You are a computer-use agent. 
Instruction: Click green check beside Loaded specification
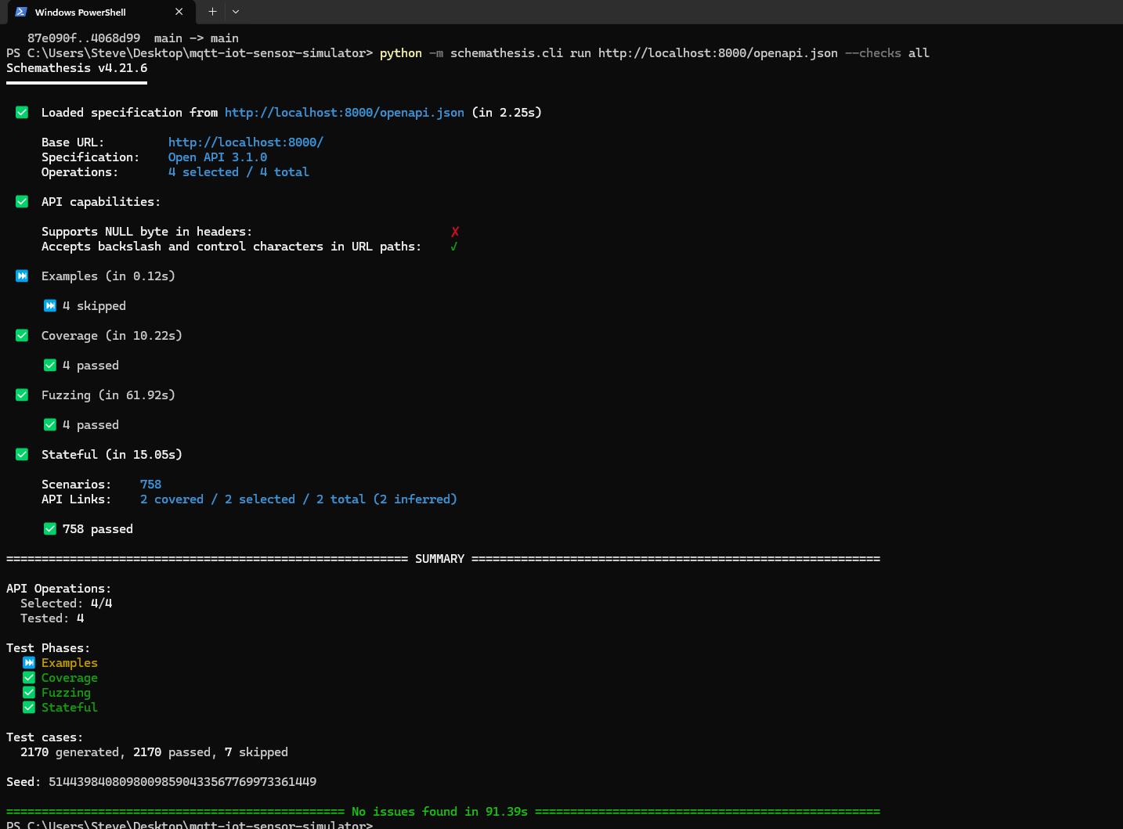22,113
